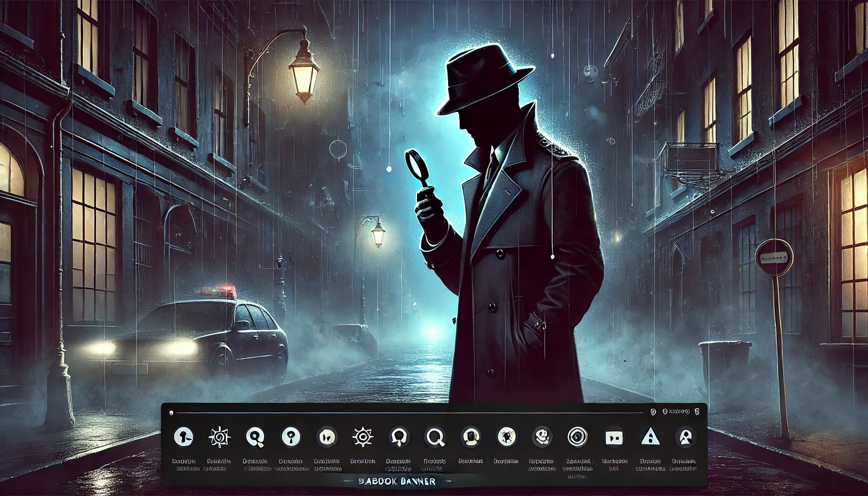The image size is (868, 496).
Task: Click the large outlined magnifier icon
Action: 434,437
